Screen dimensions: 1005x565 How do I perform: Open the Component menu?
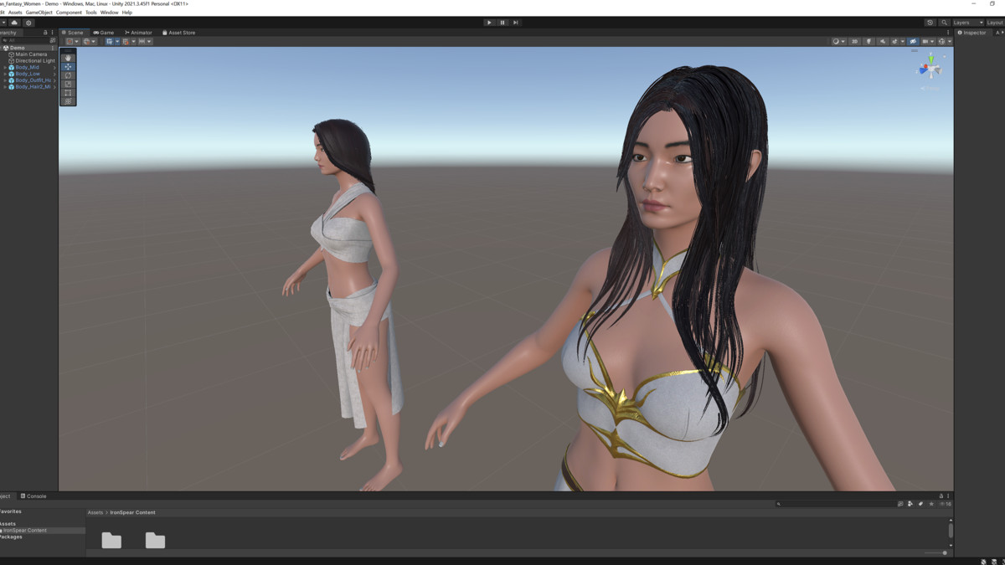point(69,13)
